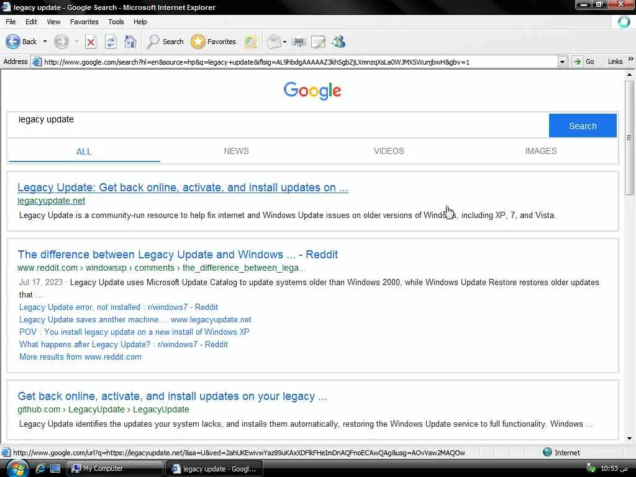Open Legacy Update error, not installed link
The width and height of the screenshot is (636, 477).
119,307
